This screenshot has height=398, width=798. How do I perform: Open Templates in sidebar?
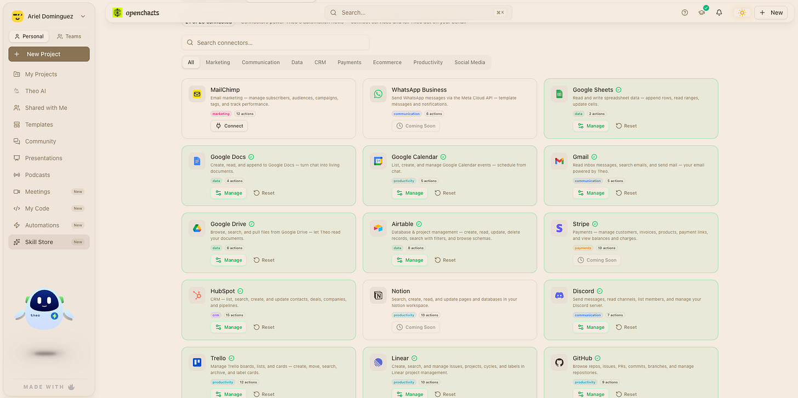click(x=49, y=124)
